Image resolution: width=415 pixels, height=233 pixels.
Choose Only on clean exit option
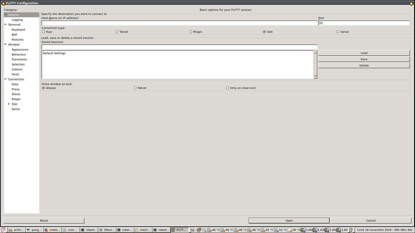pyautogui.click(x=227, y=88)
